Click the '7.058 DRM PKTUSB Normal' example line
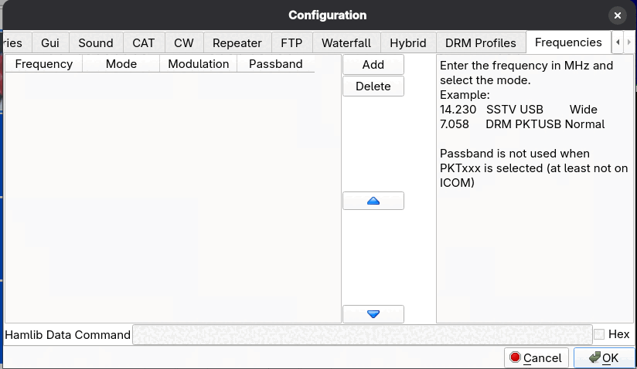This screenshot has height=369, width=637. click(x=522, y=124)
